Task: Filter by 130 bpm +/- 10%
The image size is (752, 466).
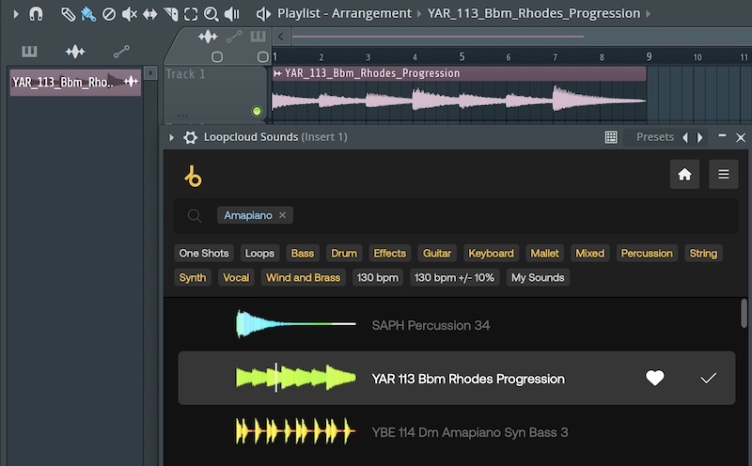Action: click(x=454, y=277)
